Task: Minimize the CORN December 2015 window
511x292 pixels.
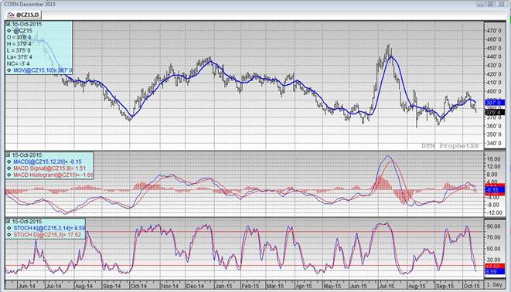Action: pos(481,4)
